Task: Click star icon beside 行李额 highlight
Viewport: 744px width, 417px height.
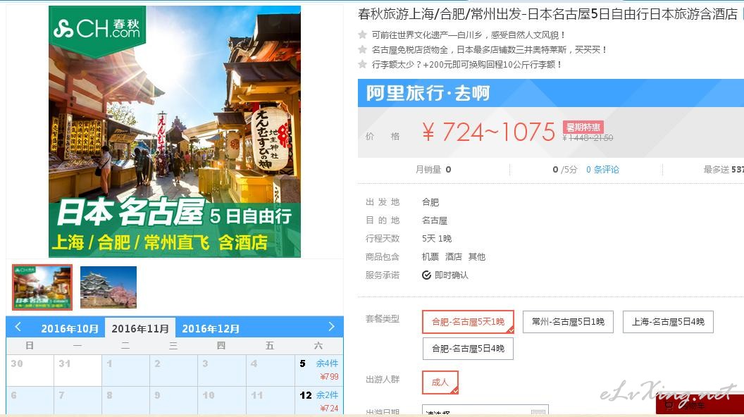Action: tap(363, 64)
